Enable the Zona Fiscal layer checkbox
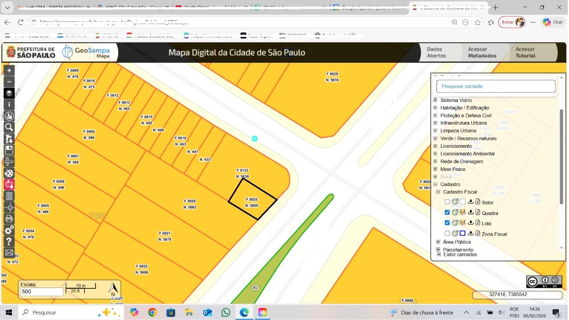Screen dimensions: 569x320 tap(447, 234)
